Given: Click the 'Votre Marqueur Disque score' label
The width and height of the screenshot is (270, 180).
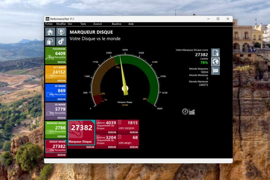Looking at the screenshot, I should click(x=192, y=50).
